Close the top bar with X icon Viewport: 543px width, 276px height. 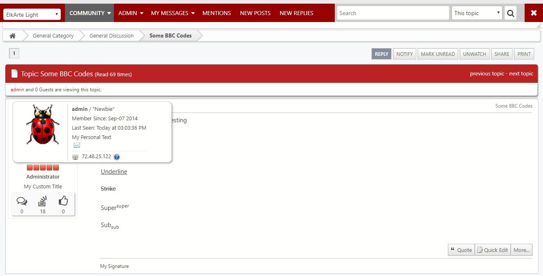[534, 13]
